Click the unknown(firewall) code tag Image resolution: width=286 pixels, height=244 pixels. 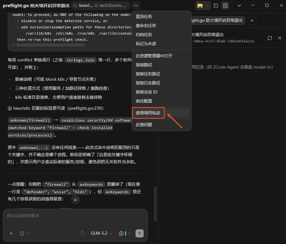click(30, 120)
